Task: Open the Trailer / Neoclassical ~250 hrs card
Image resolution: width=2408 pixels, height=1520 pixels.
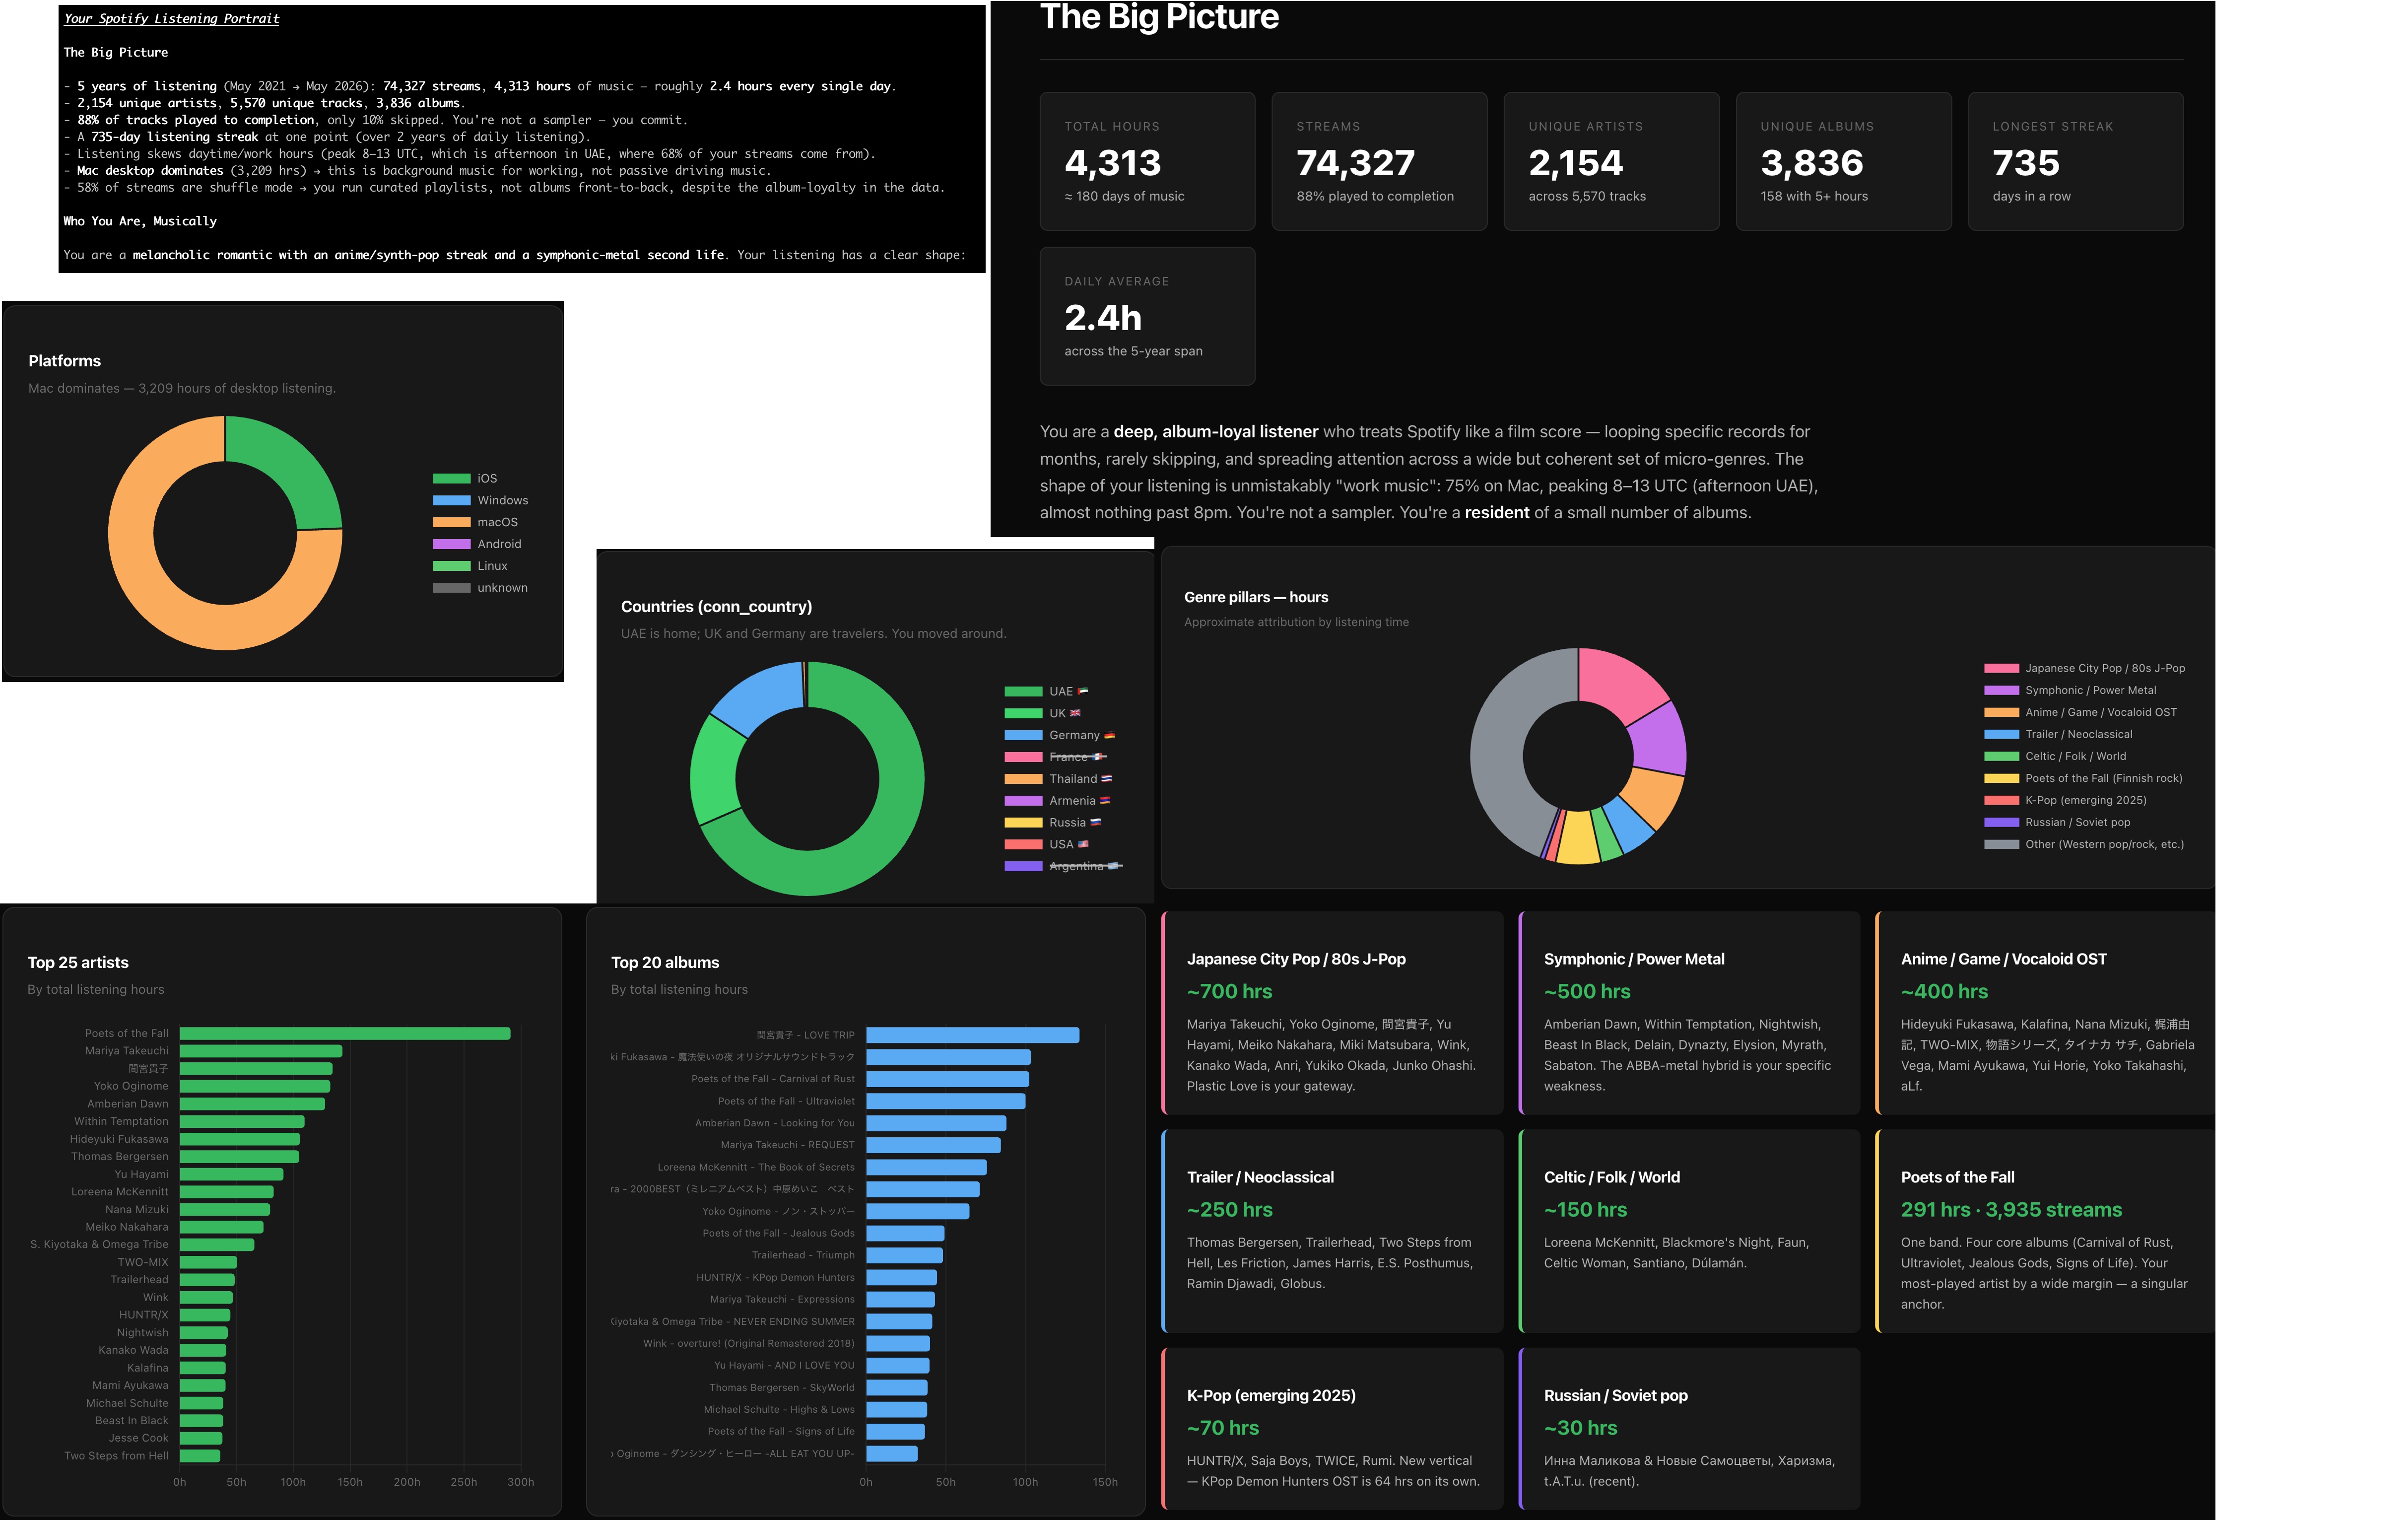Action: [1332, 1230]
